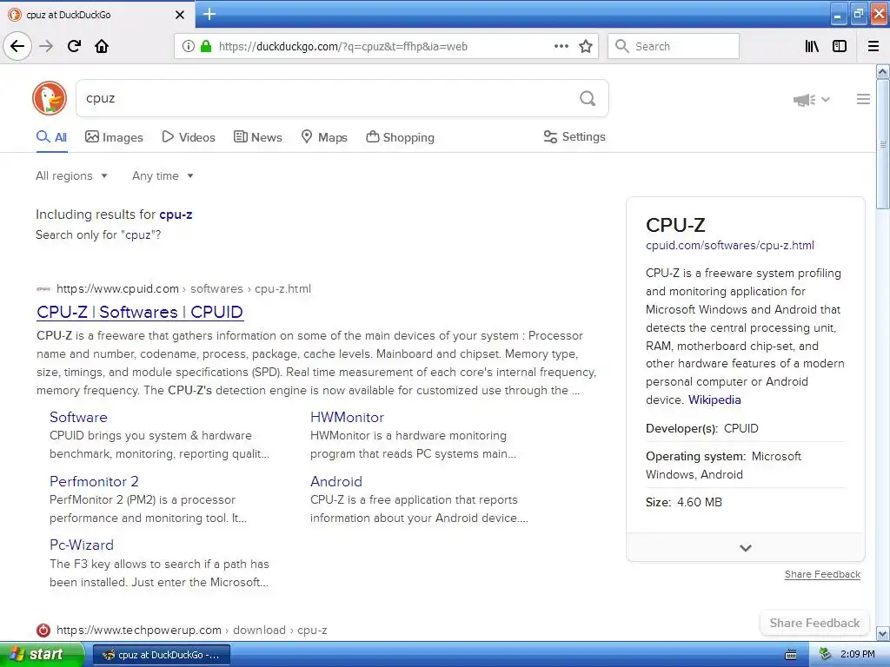Open the Any time filter dropdown

coord(163,175)
